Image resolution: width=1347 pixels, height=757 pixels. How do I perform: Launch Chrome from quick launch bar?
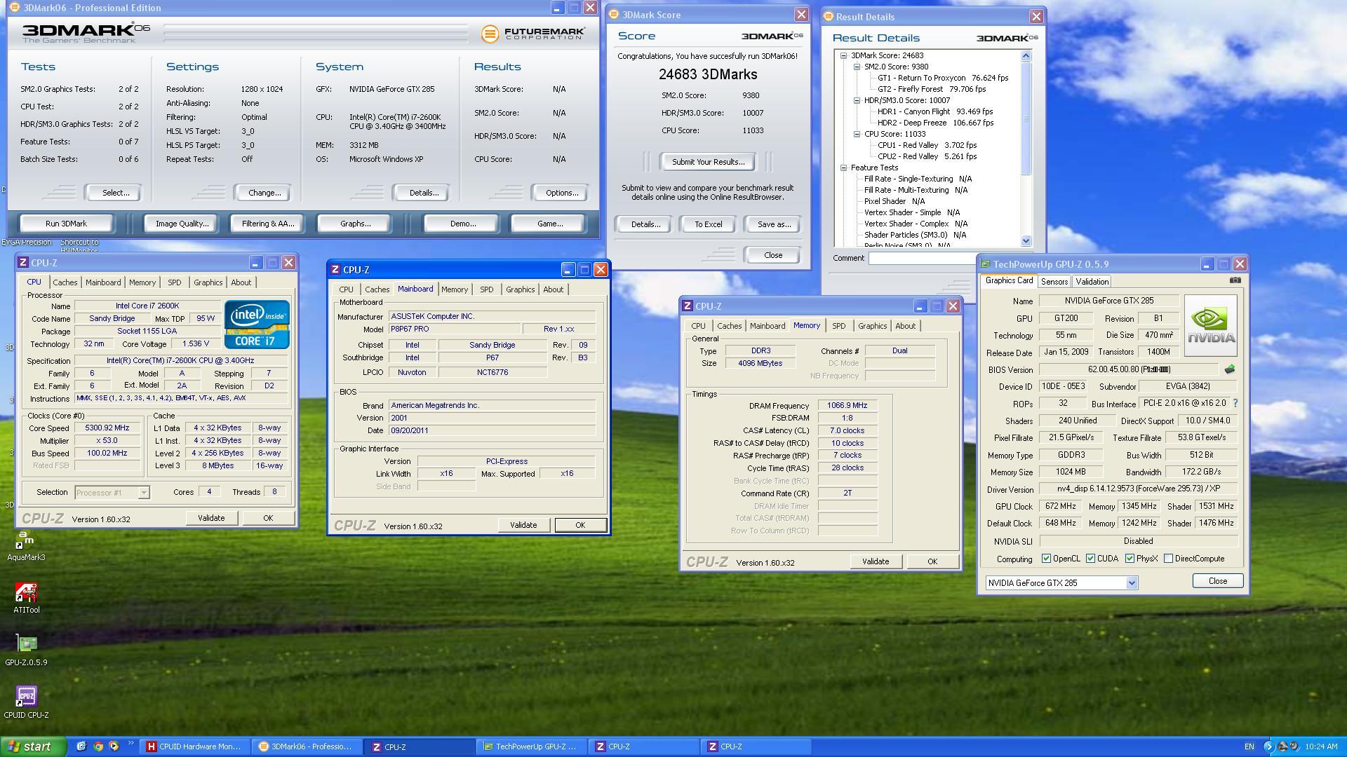coord(98,746)
